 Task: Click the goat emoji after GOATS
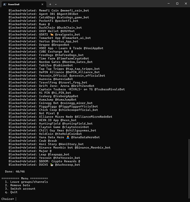52,35
